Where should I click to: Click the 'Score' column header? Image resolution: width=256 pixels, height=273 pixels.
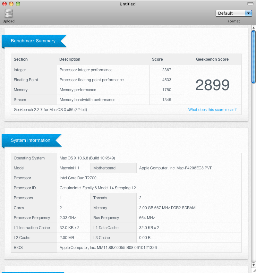(x=158, y=59)
